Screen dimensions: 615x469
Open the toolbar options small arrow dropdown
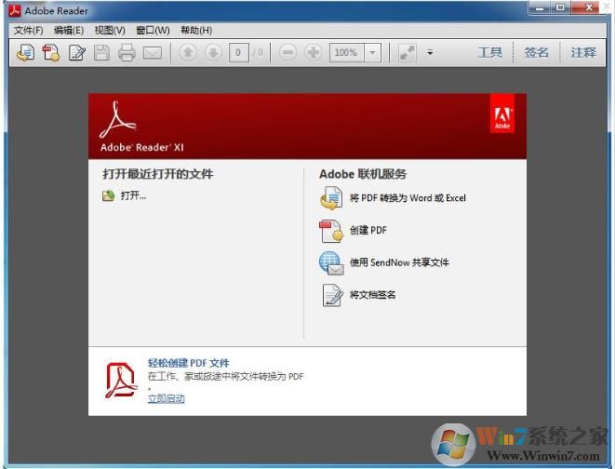coord(430,52)
